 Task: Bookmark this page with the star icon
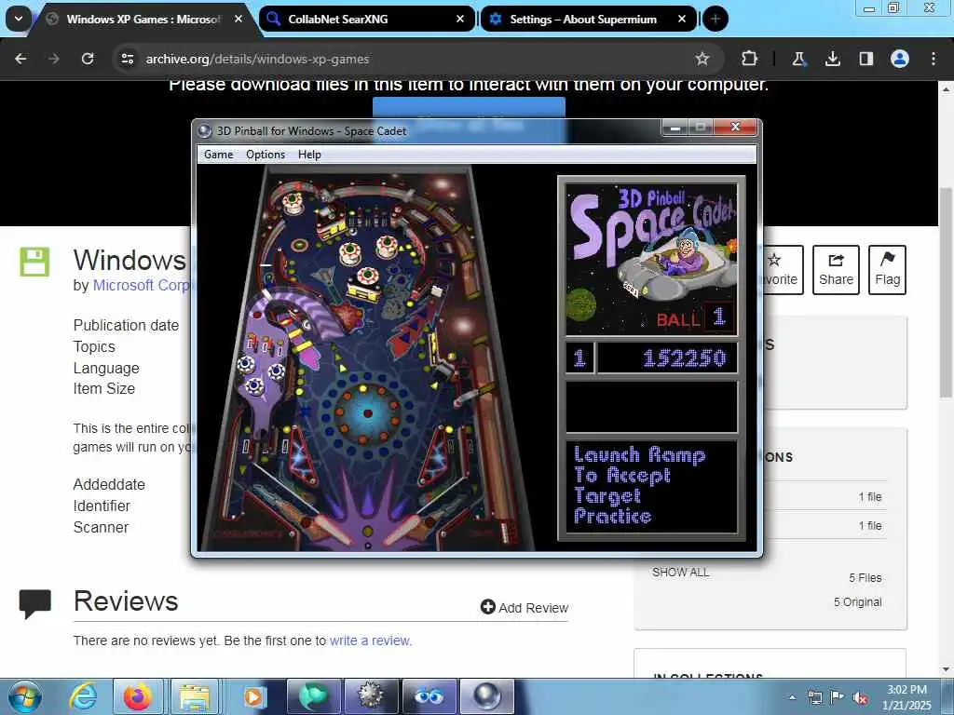[x=702, y=59]
